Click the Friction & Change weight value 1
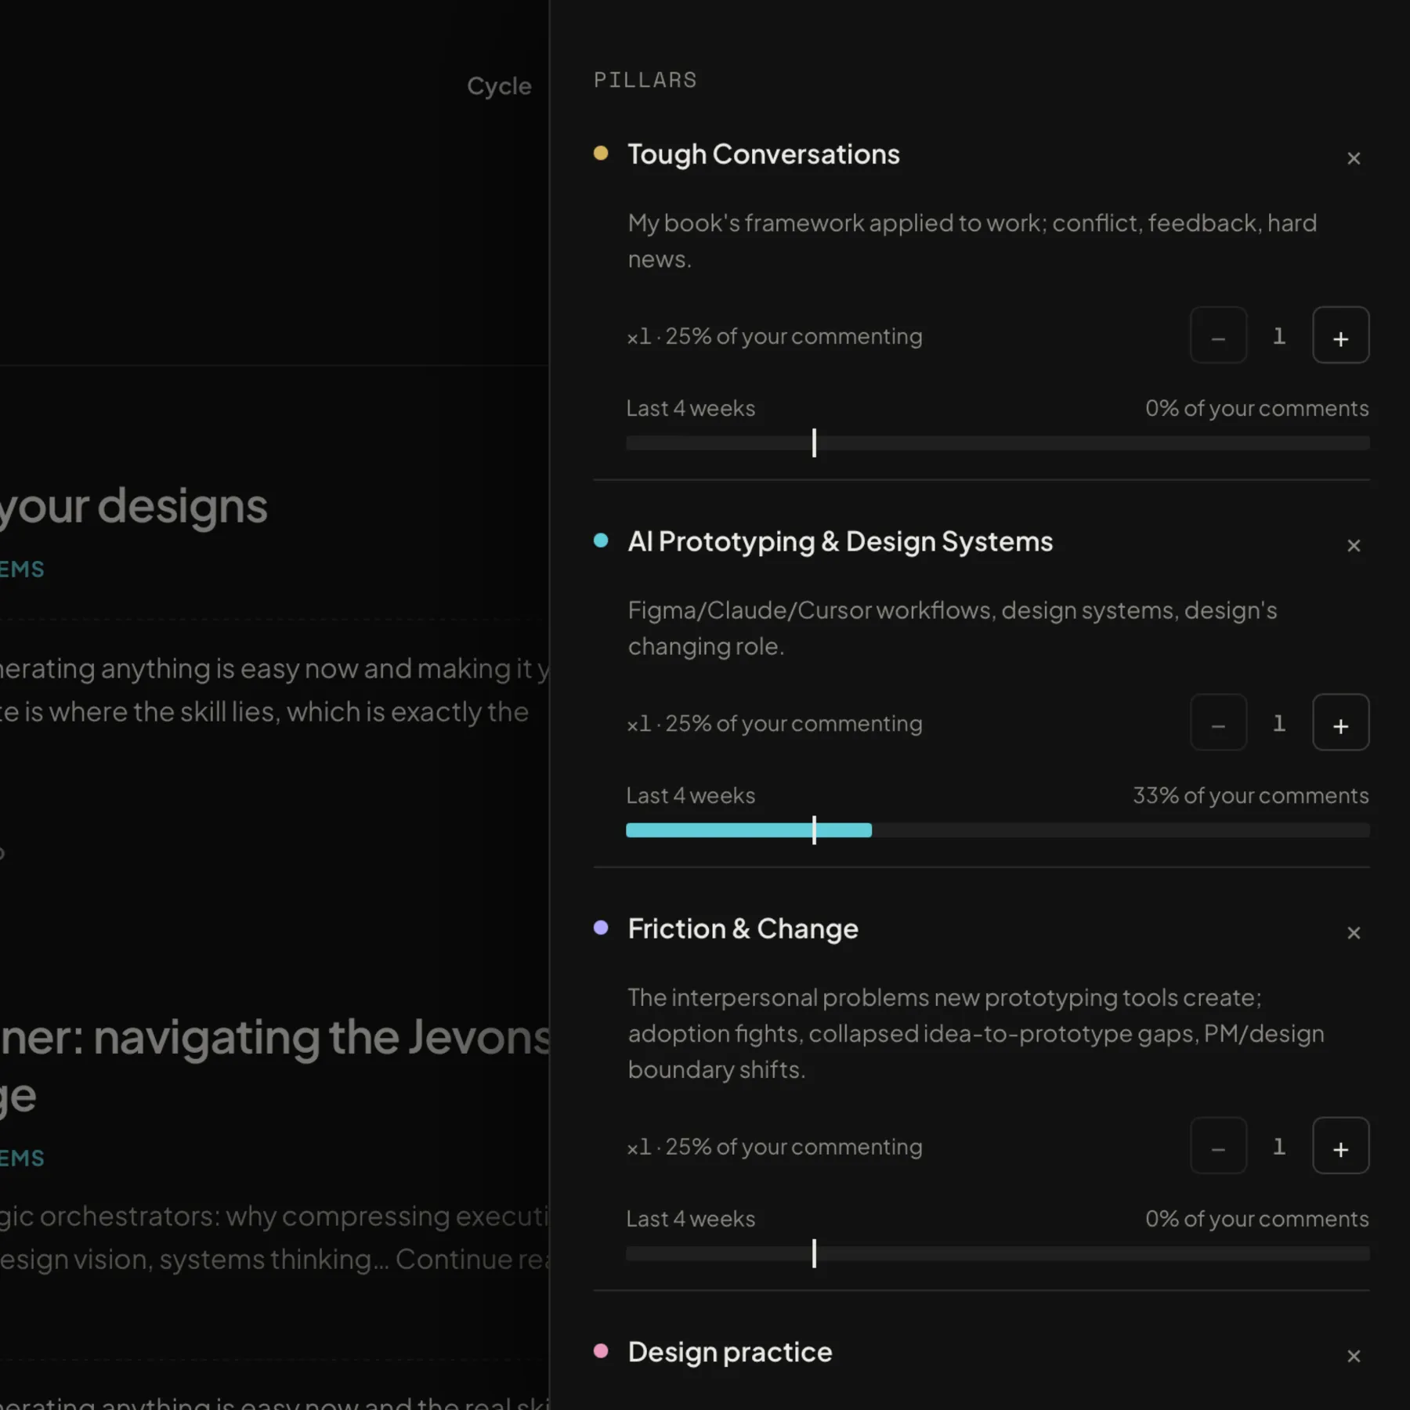Viewport: 1410px width, 1410px height. [1279, 1147]
